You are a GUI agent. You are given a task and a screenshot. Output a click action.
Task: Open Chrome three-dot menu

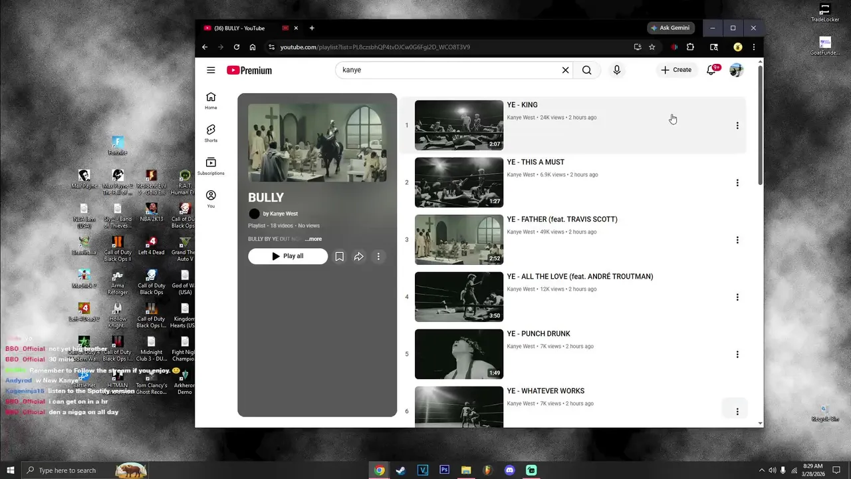click(753, 47)
